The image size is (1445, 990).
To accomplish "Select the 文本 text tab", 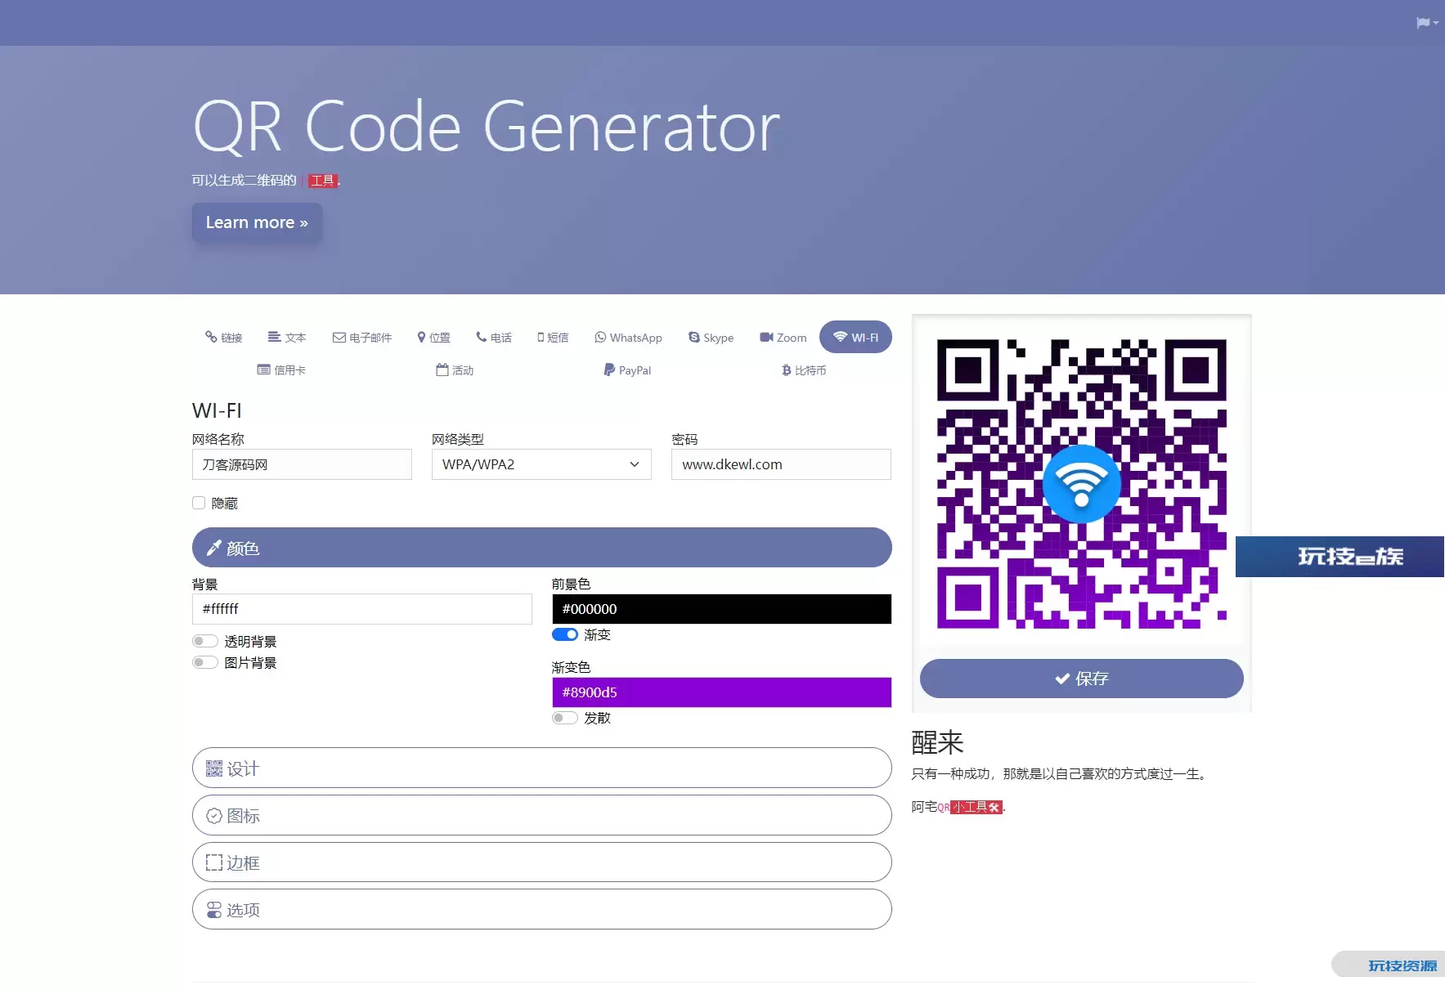I will 286,337.
